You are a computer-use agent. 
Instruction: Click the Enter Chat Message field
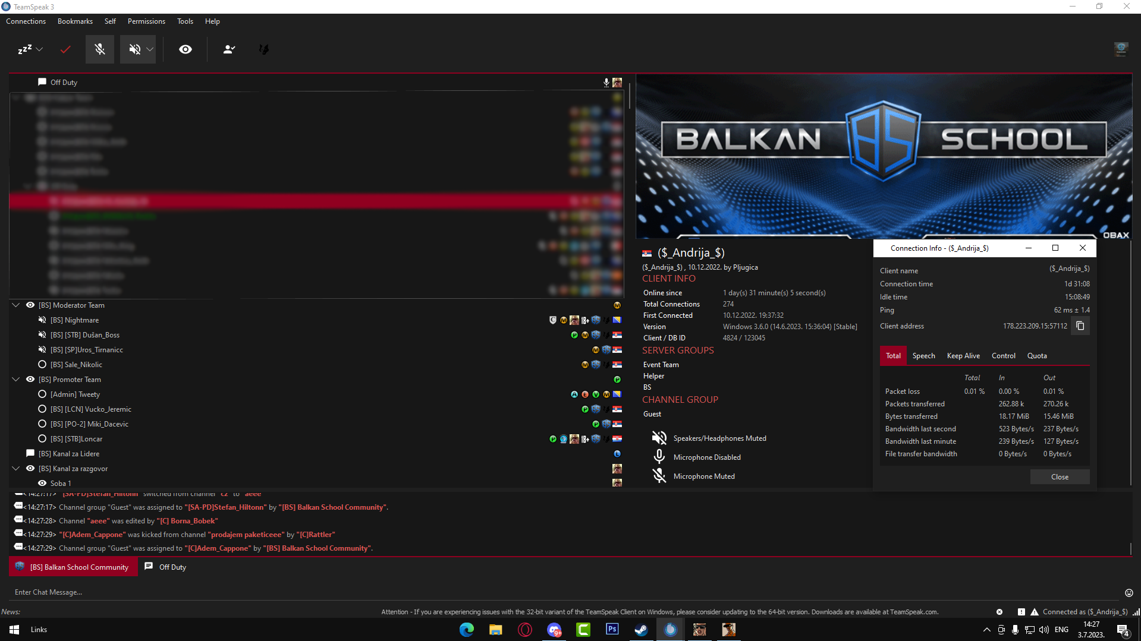[x=565, y=592]
